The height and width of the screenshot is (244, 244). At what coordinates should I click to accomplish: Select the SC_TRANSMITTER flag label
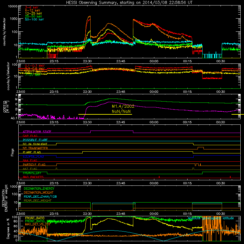(x=35, y=148)
